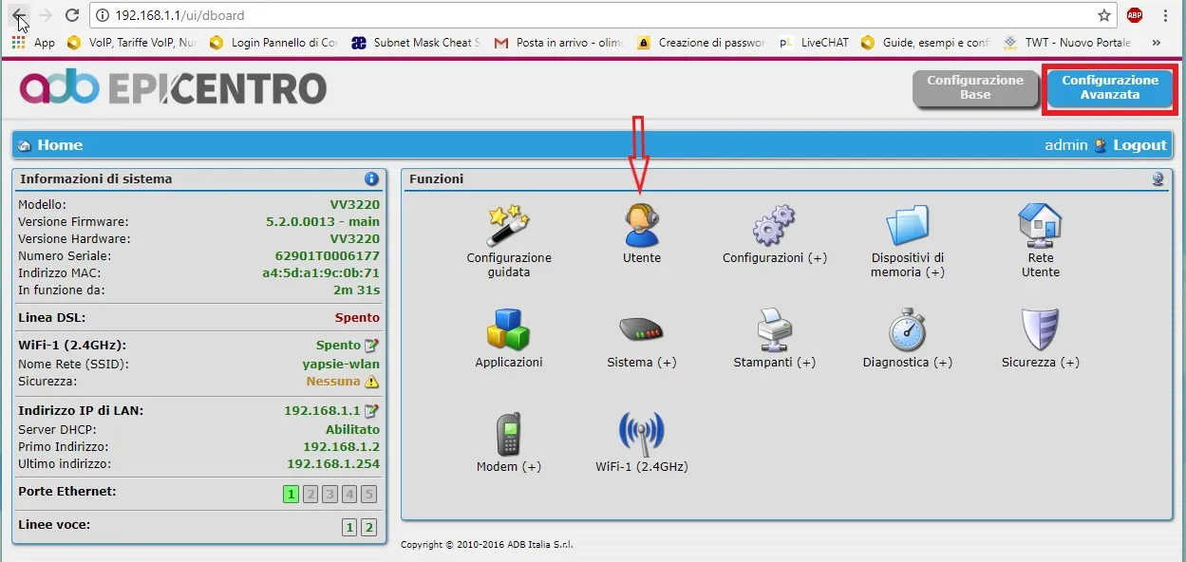Edit the LAN IP address via the pencil icon
This screenshot has height=562, width=1186.
371,411
